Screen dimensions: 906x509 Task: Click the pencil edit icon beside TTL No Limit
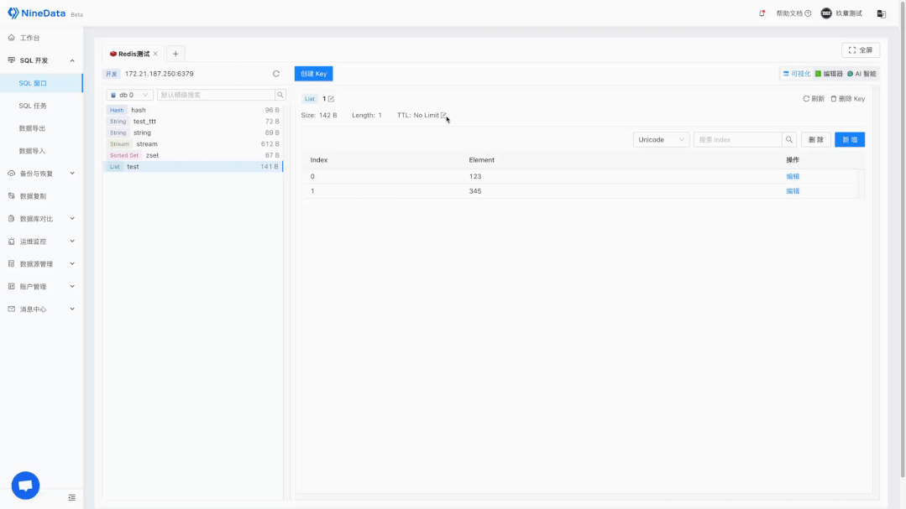click(x=444, y=115)
